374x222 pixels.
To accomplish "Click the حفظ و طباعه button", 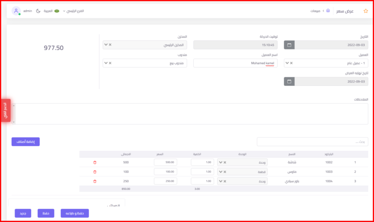I will (x=75, y=213).
